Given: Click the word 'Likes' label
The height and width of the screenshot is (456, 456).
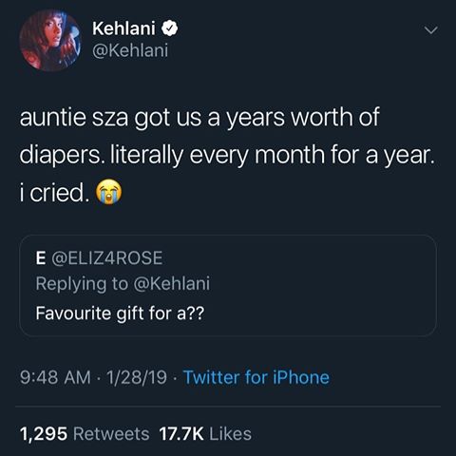Looking at the screenshot, I should tap(231, 433).
